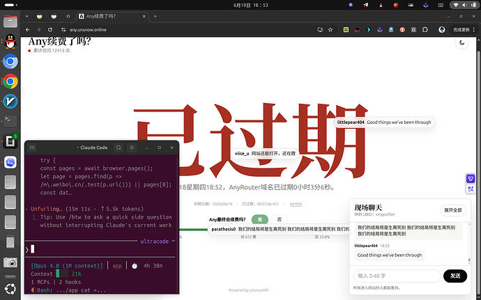Screen dimensions: 481x300
Task: Vote 否 on Any renewal poll
Action: pyautogui.click(x=279, y=219)
